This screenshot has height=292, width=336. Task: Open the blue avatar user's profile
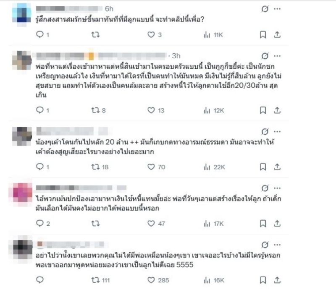click(22, 13)
